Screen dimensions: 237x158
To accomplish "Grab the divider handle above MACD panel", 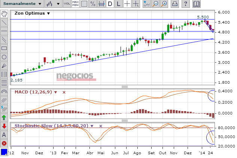I will click(x=125, y=87).
